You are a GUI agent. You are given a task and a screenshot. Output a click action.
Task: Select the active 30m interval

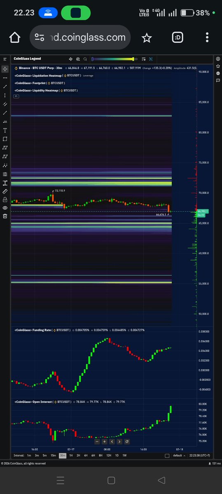[63, 456]
